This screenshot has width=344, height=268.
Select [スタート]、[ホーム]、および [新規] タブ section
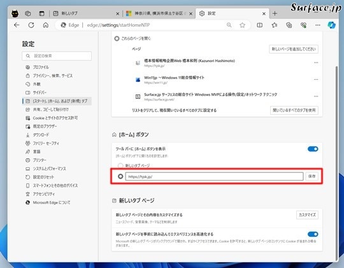[x=57, y=101]
